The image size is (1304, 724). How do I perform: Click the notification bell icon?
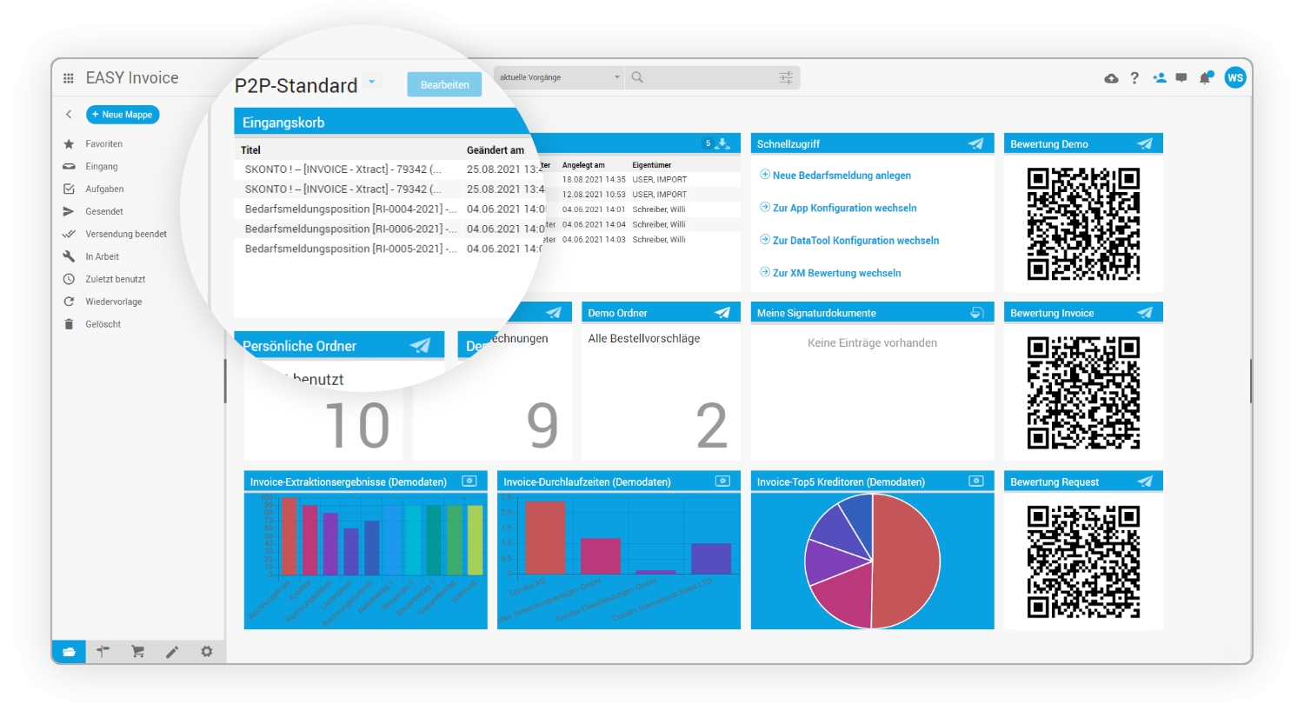point(1206,78)
